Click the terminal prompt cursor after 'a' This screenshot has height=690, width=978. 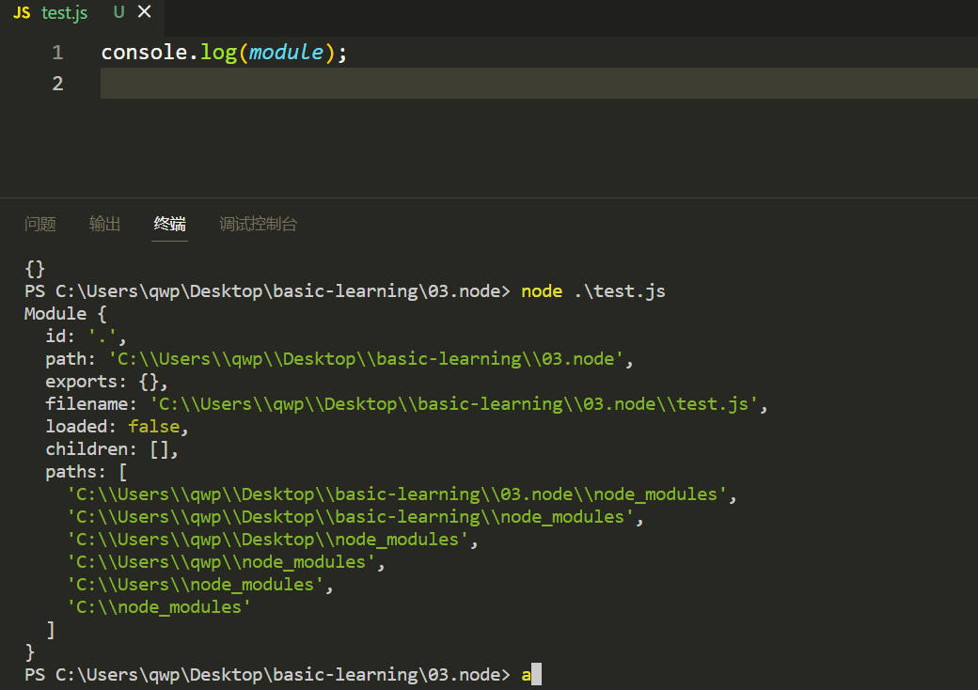[x=536, y=674]
